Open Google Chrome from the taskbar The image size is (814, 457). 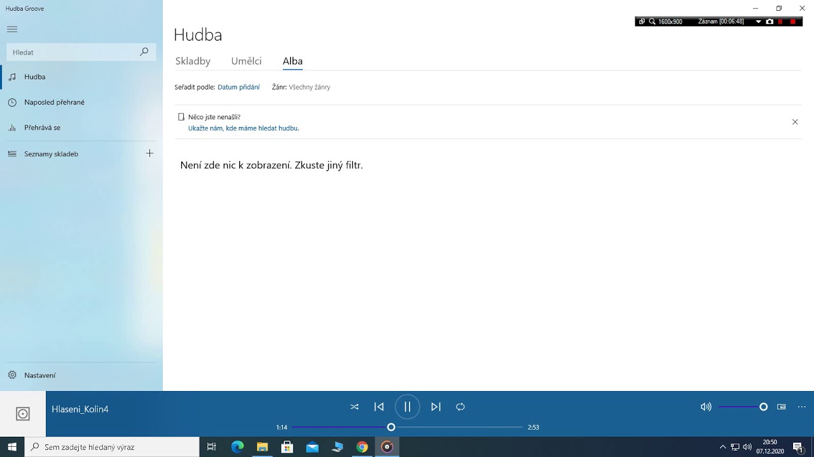362,447
